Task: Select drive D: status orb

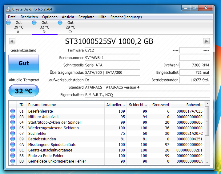Action: click(34, 23)
